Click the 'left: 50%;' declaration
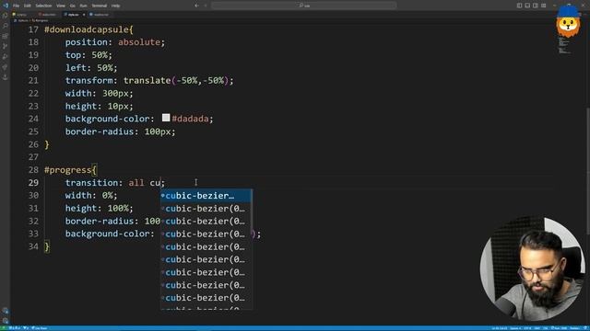 pyautogui.click(x=91, y=67)
